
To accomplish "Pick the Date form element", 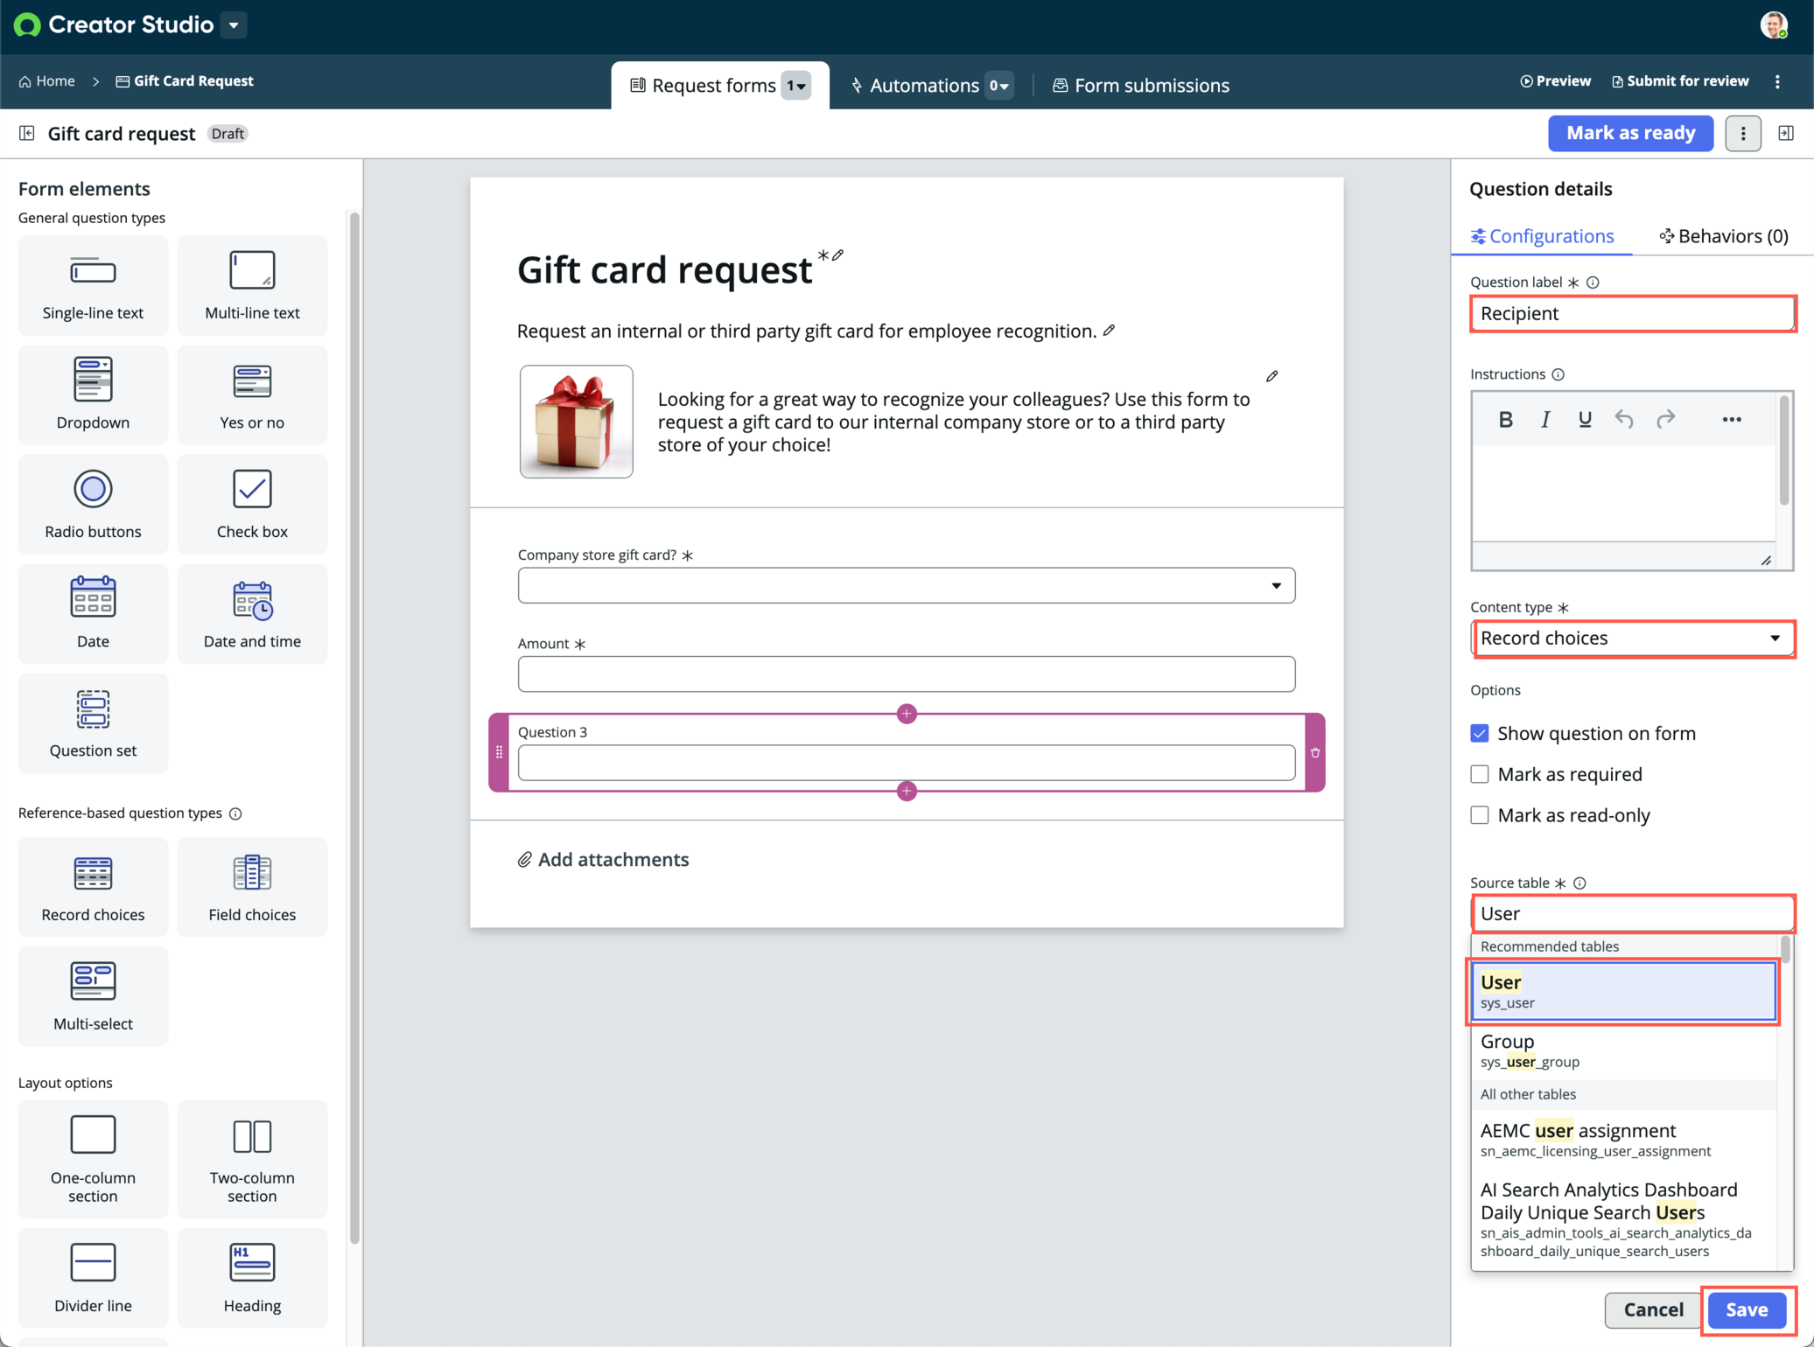I will pyautogui.click(x=93, y=614).
